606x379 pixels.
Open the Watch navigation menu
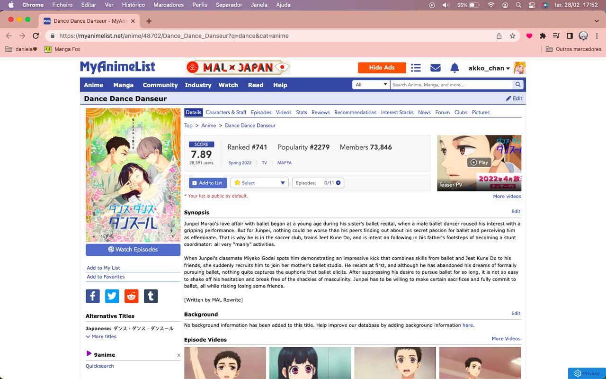coord(228,85)
